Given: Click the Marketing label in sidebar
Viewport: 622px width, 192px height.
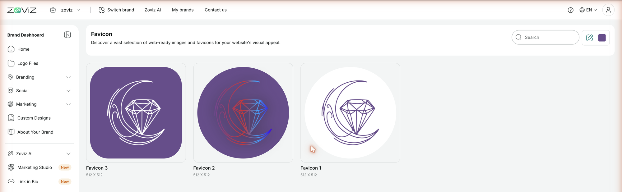Looking at the screenshot, I should tap(26, 104).
